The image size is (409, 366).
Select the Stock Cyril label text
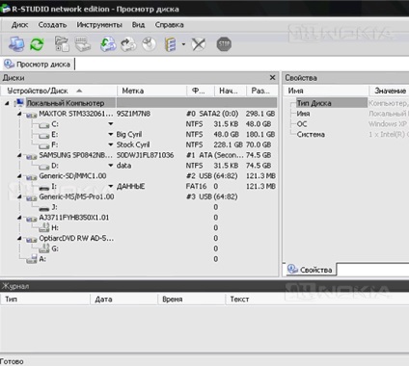pos(133,144)
